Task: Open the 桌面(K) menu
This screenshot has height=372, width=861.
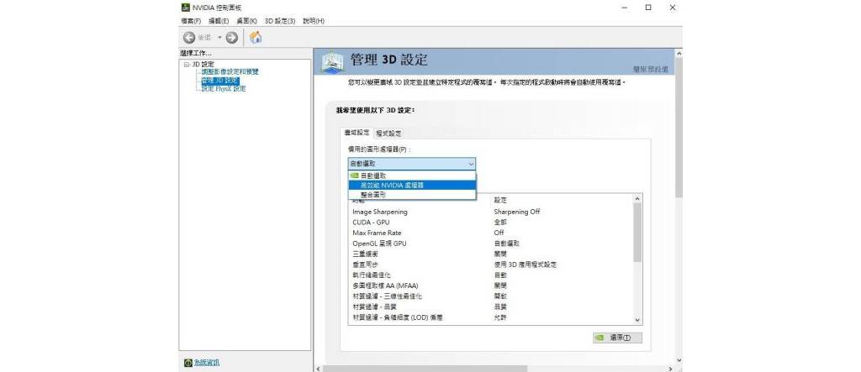Action: pyautogui.click(x=246, y=21)
